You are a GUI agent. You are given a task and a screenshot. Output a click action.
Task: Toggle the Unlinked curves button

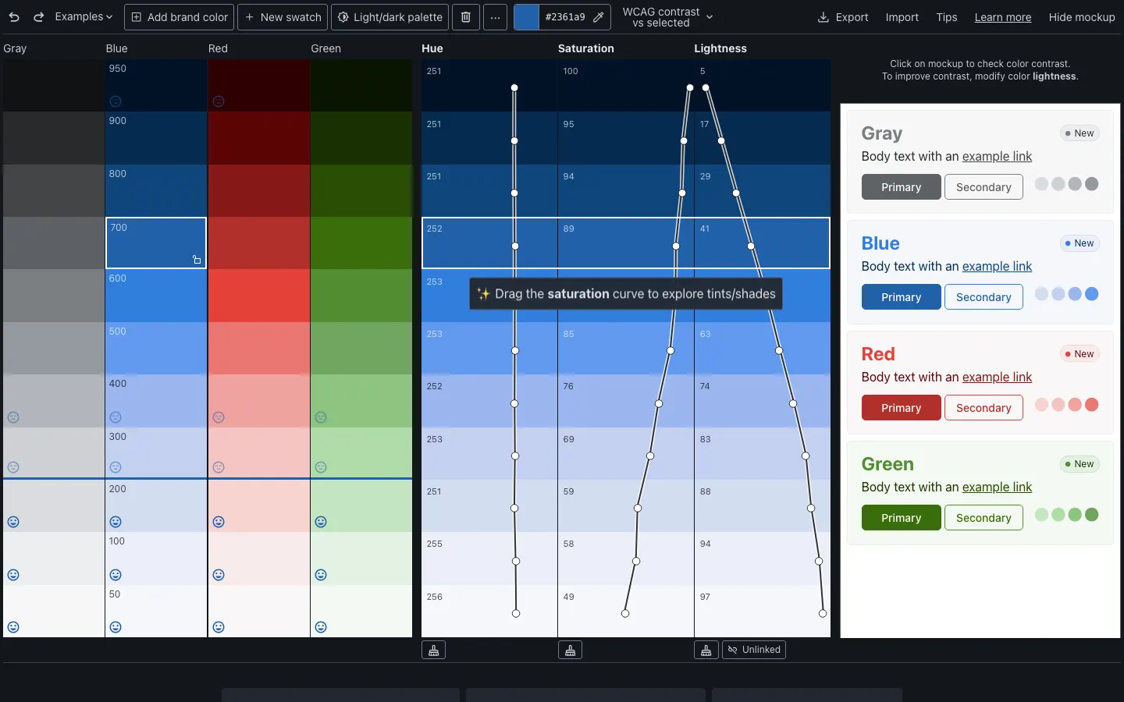[x=754, y=650]
